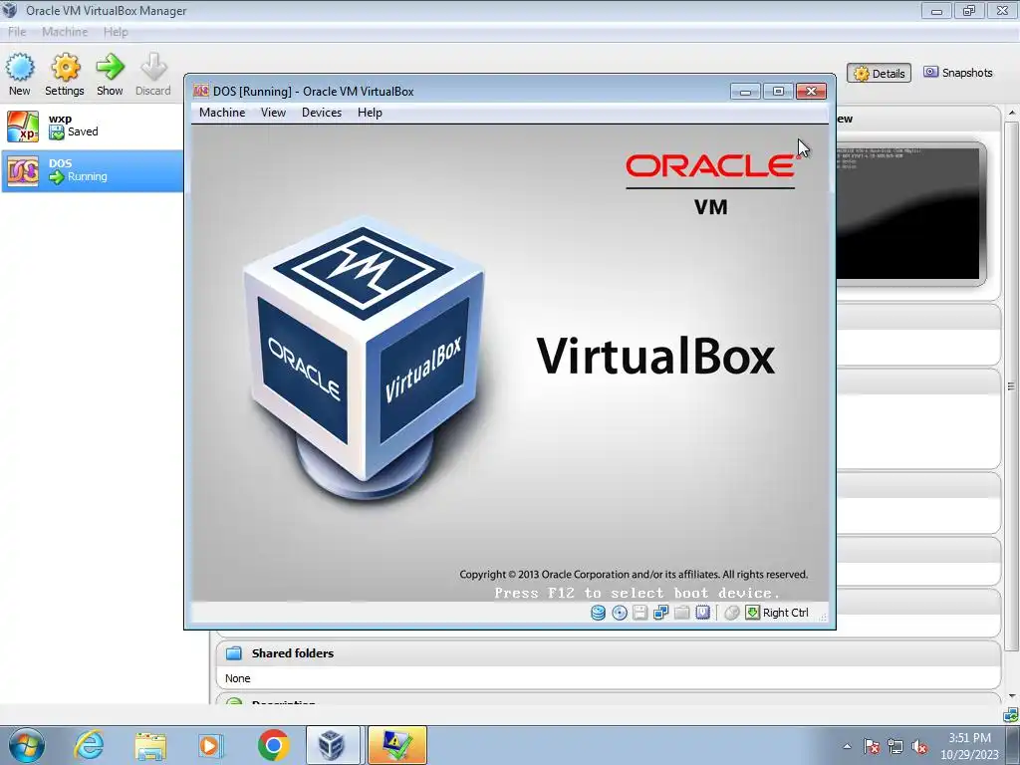Click the mouse integration status icon
Screen dimensions: 1020x765
(732, 613)
